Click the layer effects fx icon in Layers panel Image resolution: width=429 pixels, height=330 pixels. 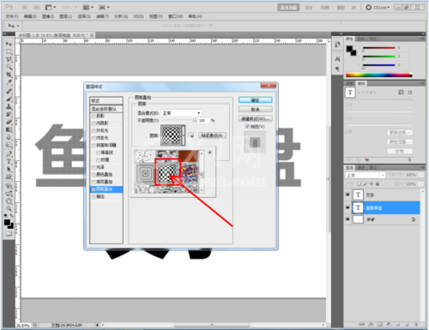coord(371,324)
